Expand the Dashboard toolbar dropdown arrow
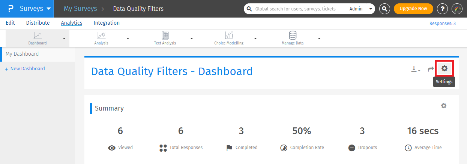 (x=64, y=38)
